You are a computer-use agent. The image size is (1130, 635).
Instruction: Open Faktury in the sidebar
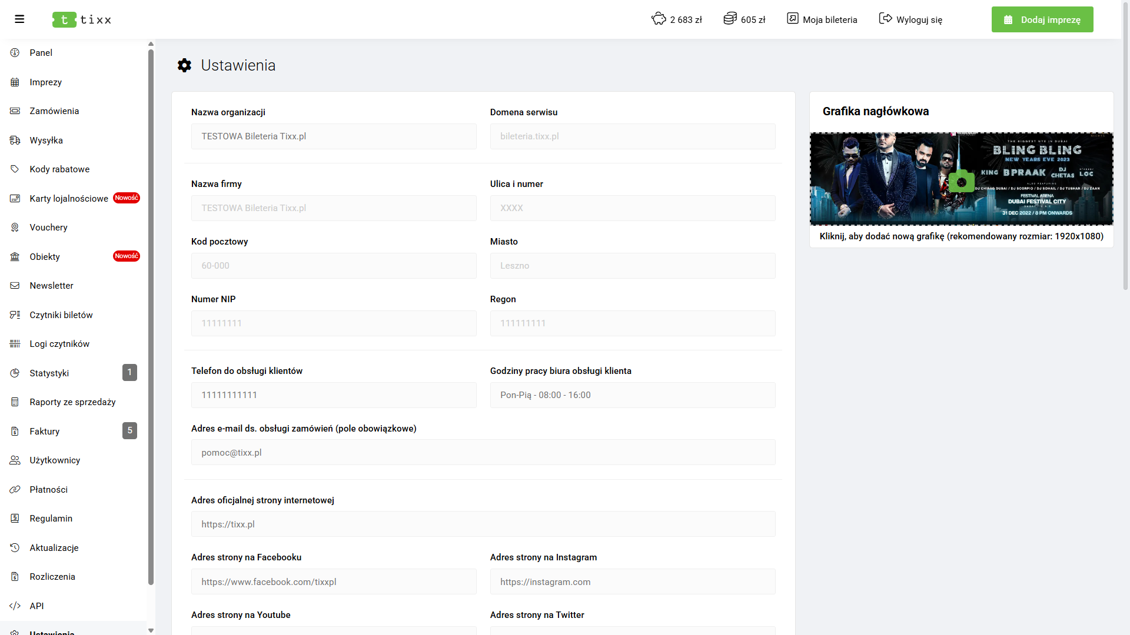(45, 432)
